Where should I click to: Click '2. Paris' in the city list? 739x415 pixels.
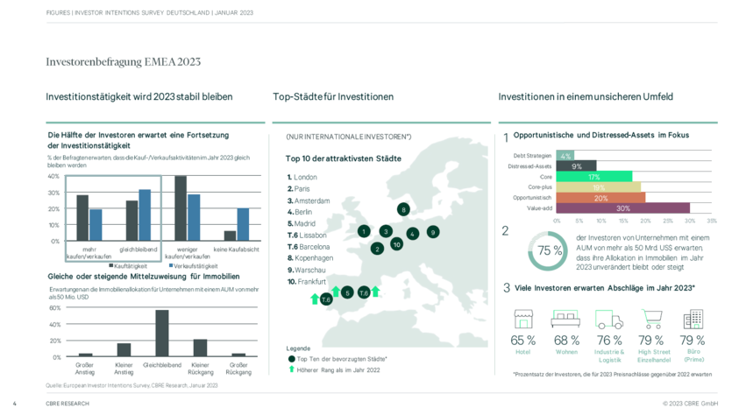(x=299, y=189)
